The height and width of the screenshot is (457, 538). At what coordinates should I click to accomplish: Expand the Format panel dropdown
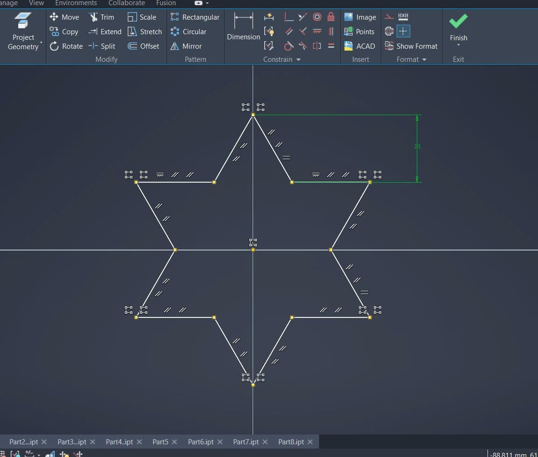point(424,59)
